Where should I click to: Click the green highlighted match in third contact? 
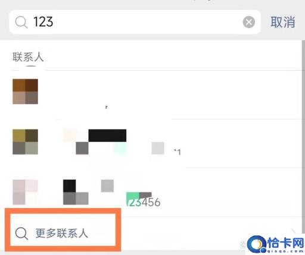pyautogui.click(x=133, y=199)
